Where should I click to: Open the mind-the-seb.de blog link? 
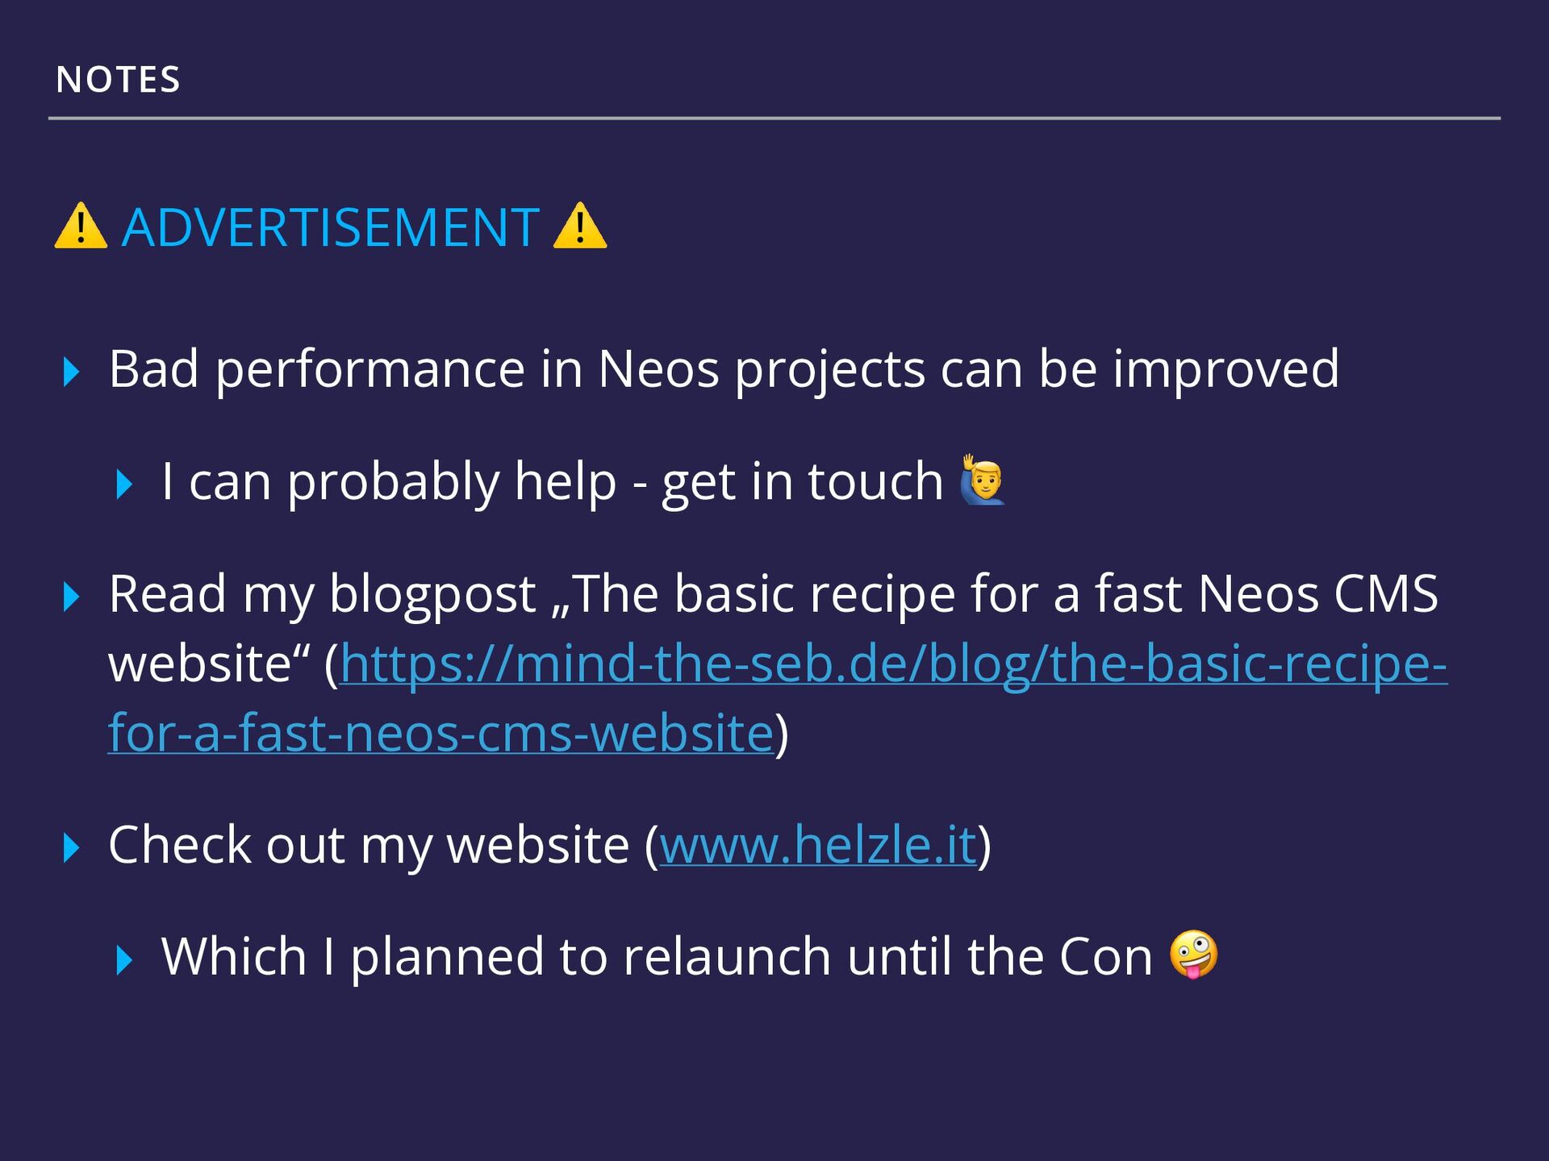(x=894, y=664)
